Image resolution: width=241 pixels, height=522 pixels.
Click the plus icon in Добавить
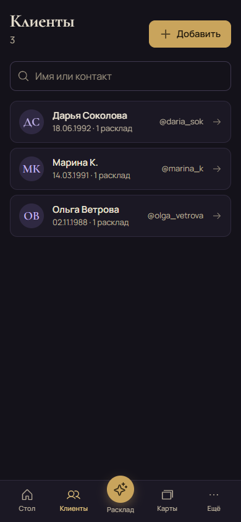(165, 34)
